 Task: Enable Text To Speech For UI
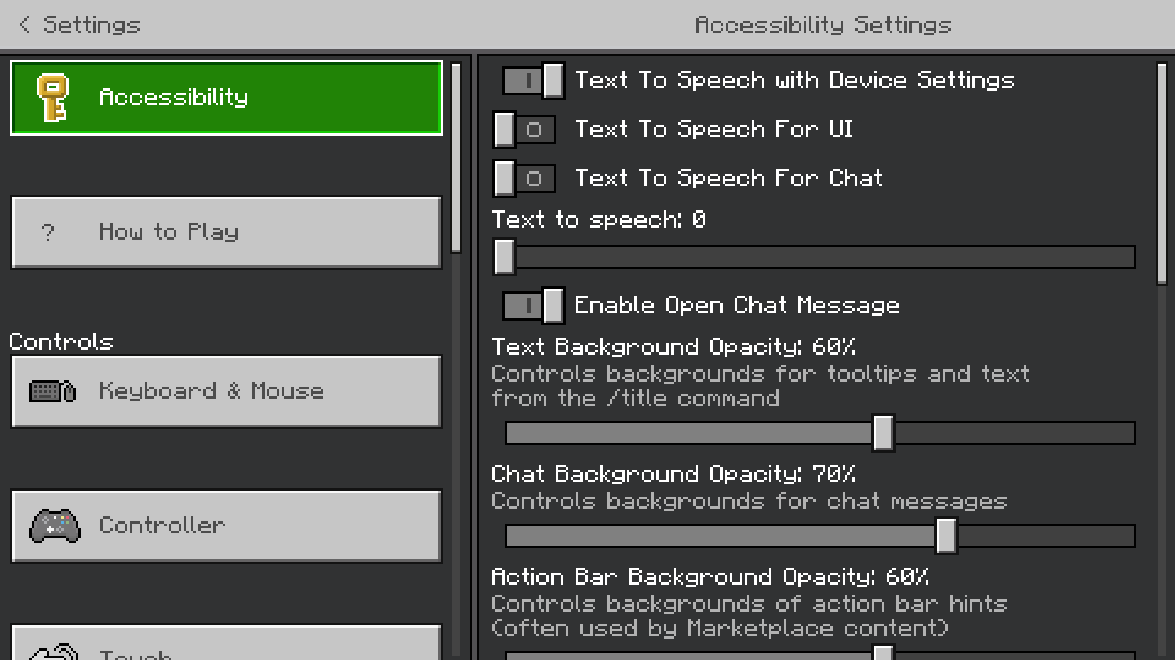click(524, 129)
